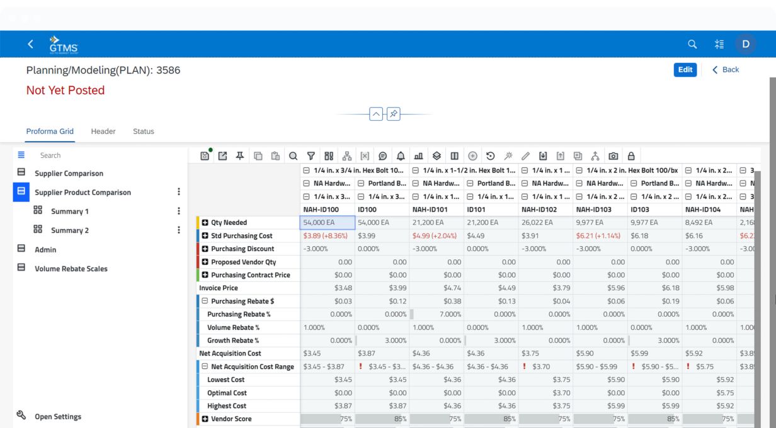Click the undo history icon in toolbar

(490, 156)
